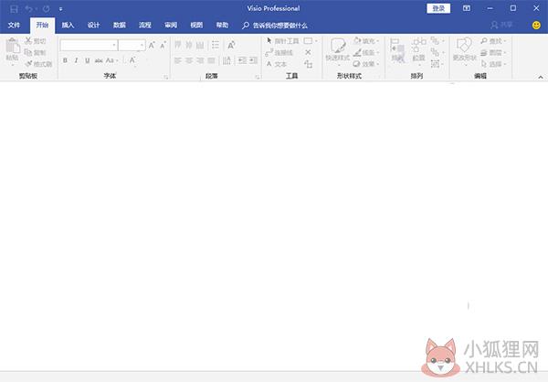Toggle Underline formatting

(x=88, y=60)
